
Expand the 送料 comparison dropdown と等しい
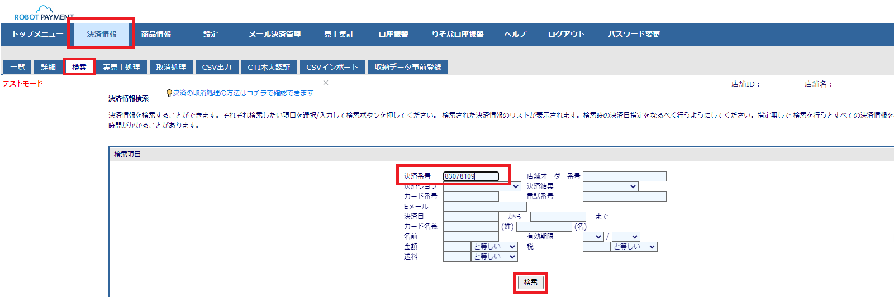(494, 257)
